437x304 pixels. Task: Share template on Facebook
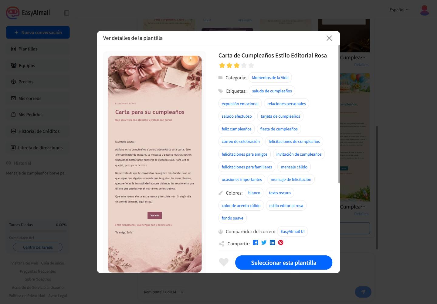pyautogui.click(x=256, y=242)
